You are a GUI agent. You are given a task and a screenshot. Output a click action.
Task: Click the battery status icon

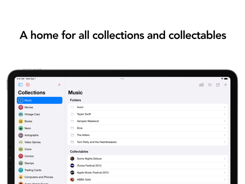(x=226, y=79)
